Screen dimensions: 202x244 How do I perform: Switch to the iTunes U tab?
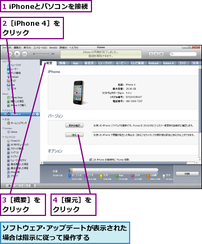point(168,63)
